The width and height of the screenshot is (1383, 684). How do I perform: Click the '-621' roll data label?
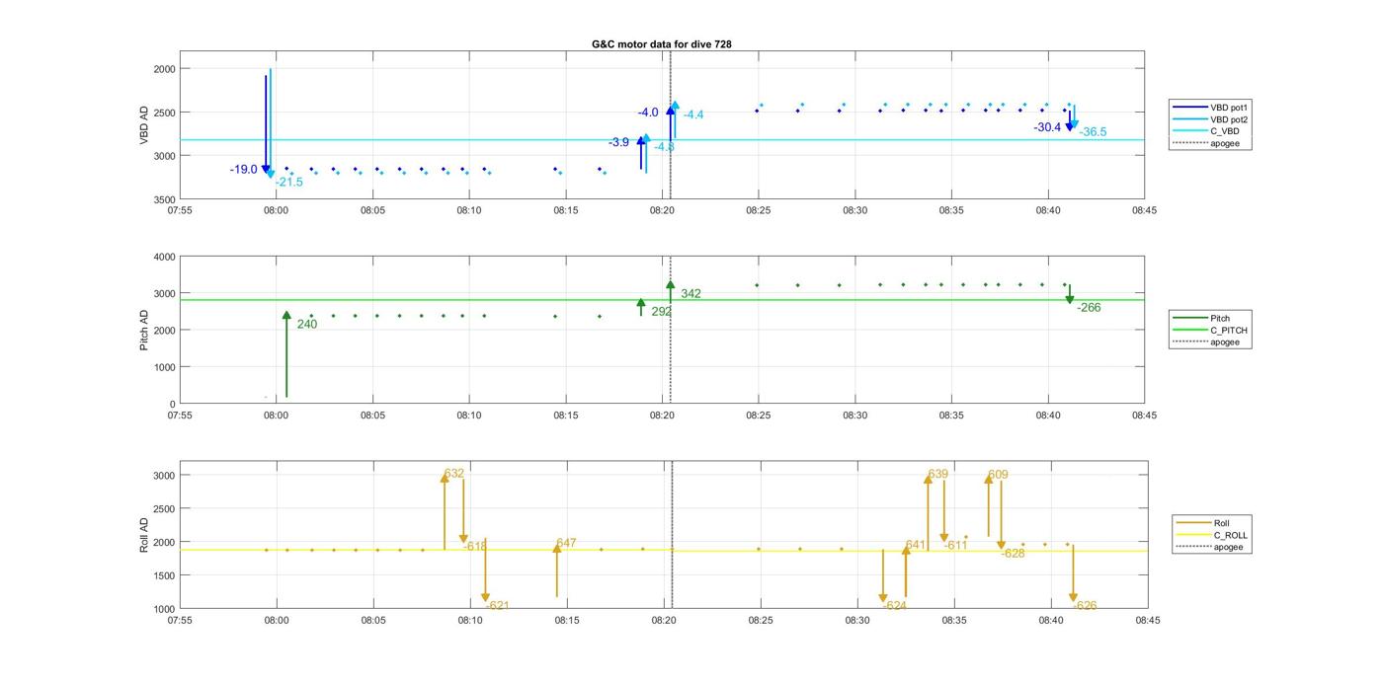point(498,606)
